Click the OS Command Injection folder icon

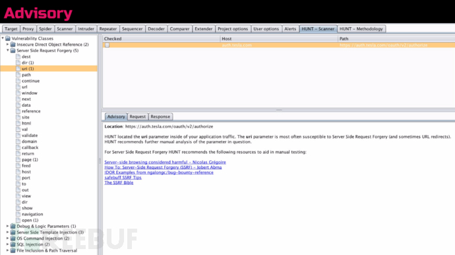click(13, 238)
